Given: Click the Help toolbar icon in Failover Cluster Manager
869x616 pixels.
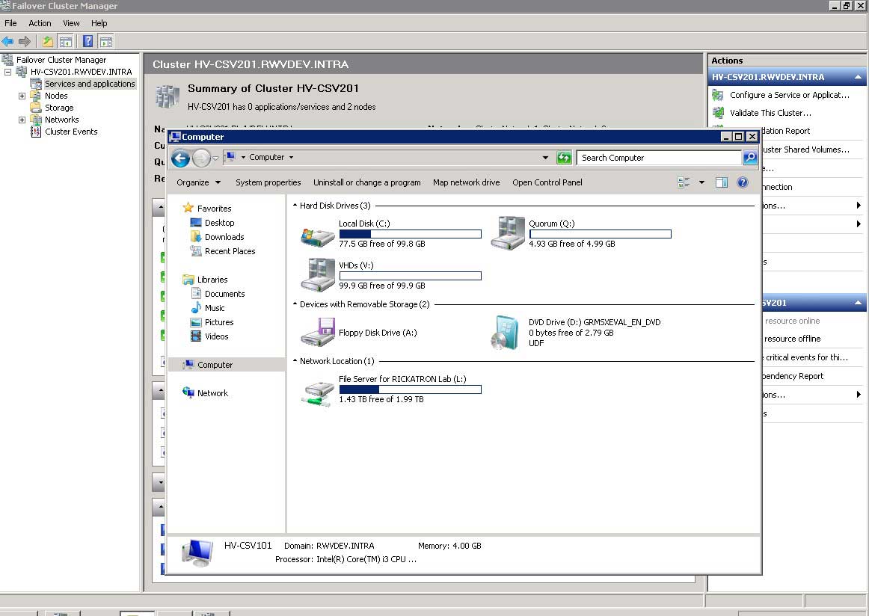Looking at the screenshot, I should point(87,41).
